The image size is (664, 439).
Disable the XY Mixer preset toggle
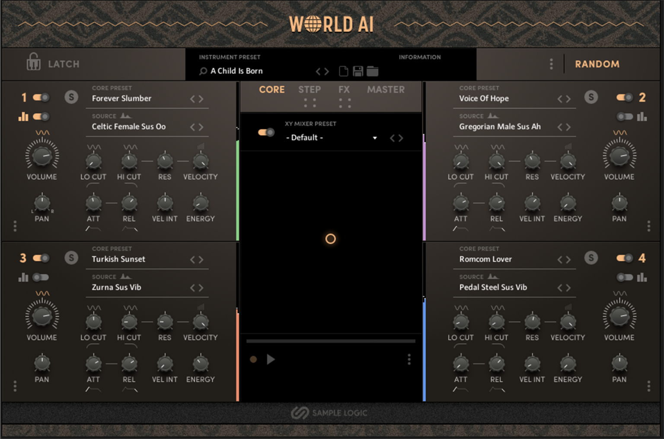pyautogui.click(x=266, y=132)
